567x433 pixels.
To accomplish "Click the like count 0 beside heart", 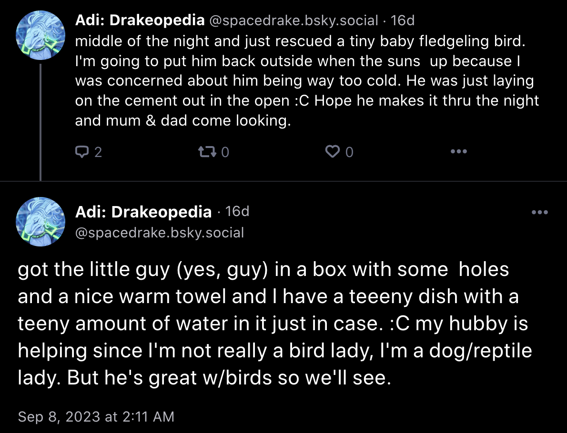I will (349, 152).
